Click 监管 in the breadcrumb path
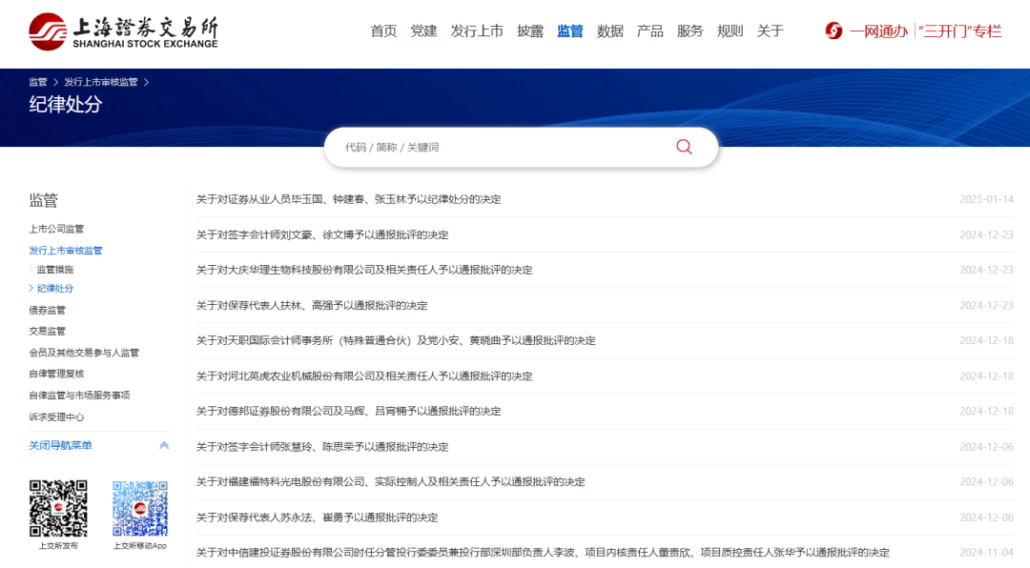The image size is (1030, 568). pyautogui.click(x=38, y=83)
